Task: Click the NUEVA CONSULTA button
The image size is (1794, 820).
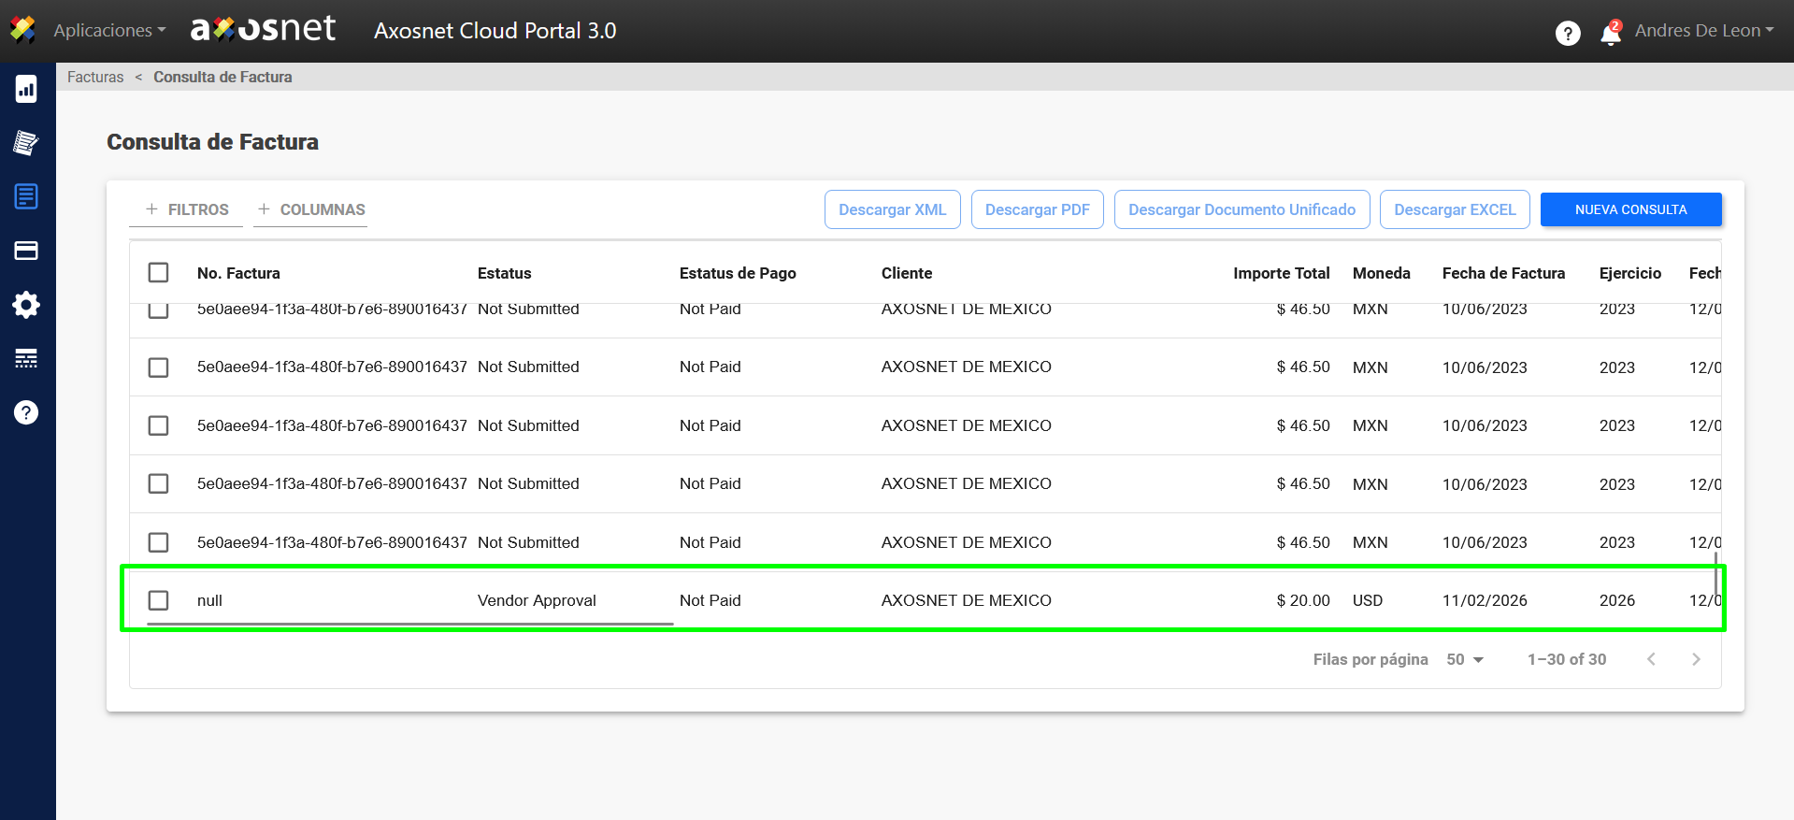Action: pyautogui.click(x=1630, y=209)
